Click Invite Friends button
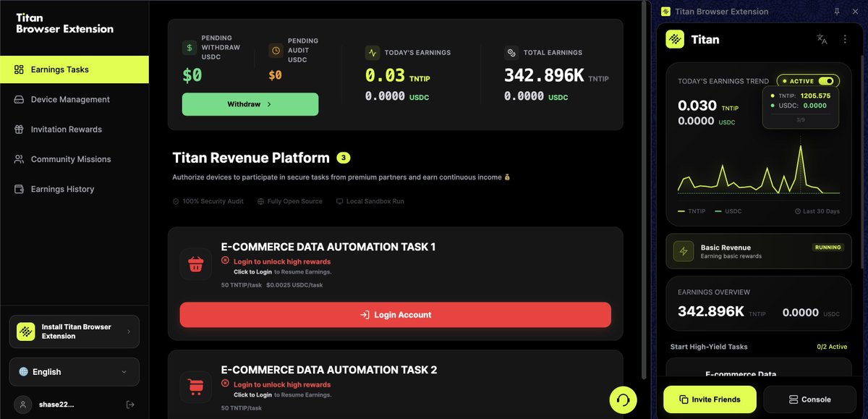Screen dimensions: 868x419 710,399
